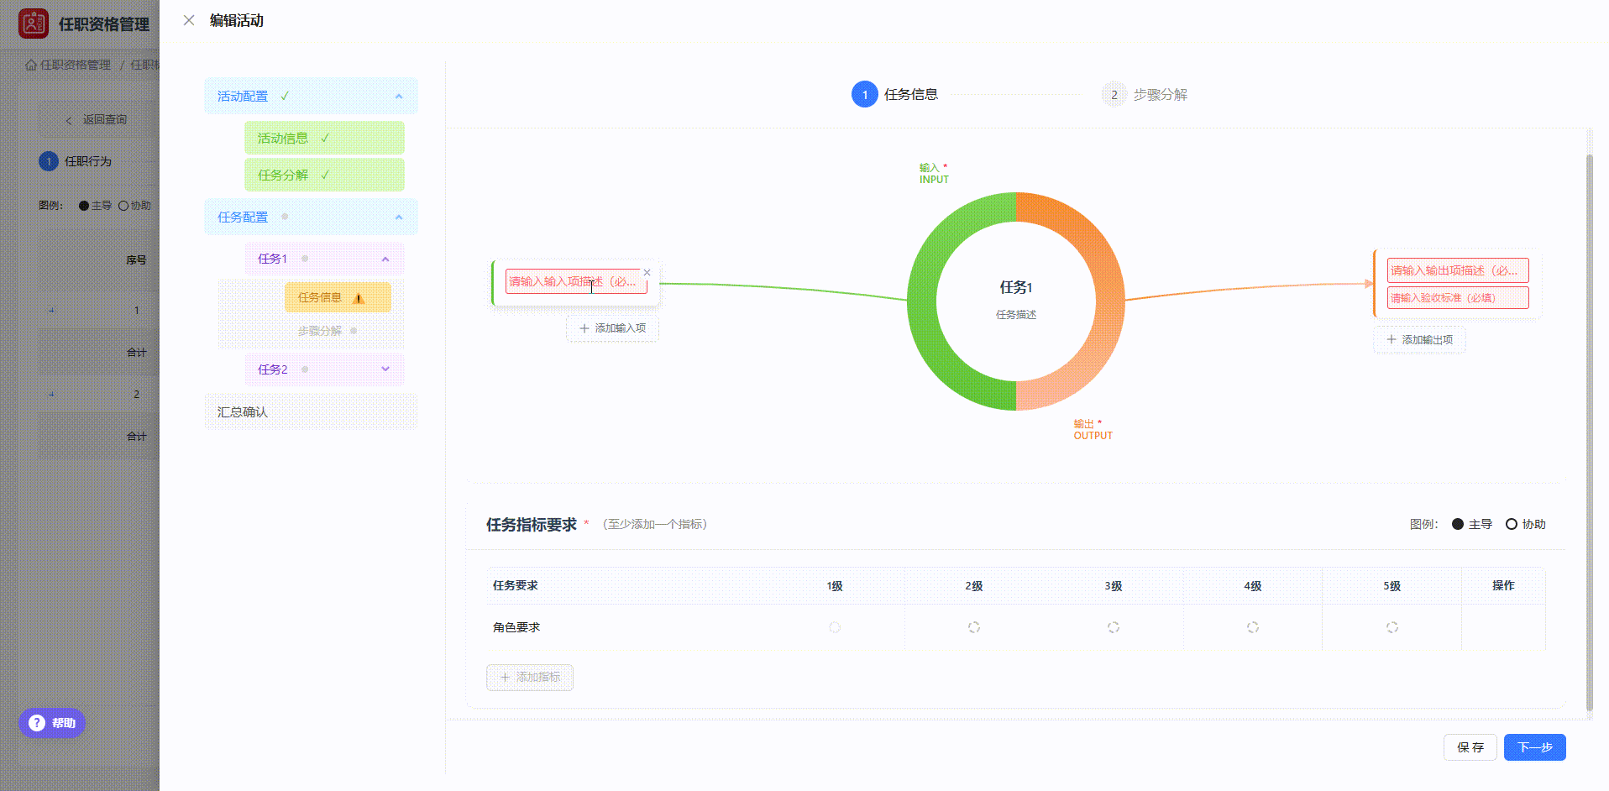Click the warning icon beside 任务信息
This screenshot has height=791, width=1609.
(359, 298)
